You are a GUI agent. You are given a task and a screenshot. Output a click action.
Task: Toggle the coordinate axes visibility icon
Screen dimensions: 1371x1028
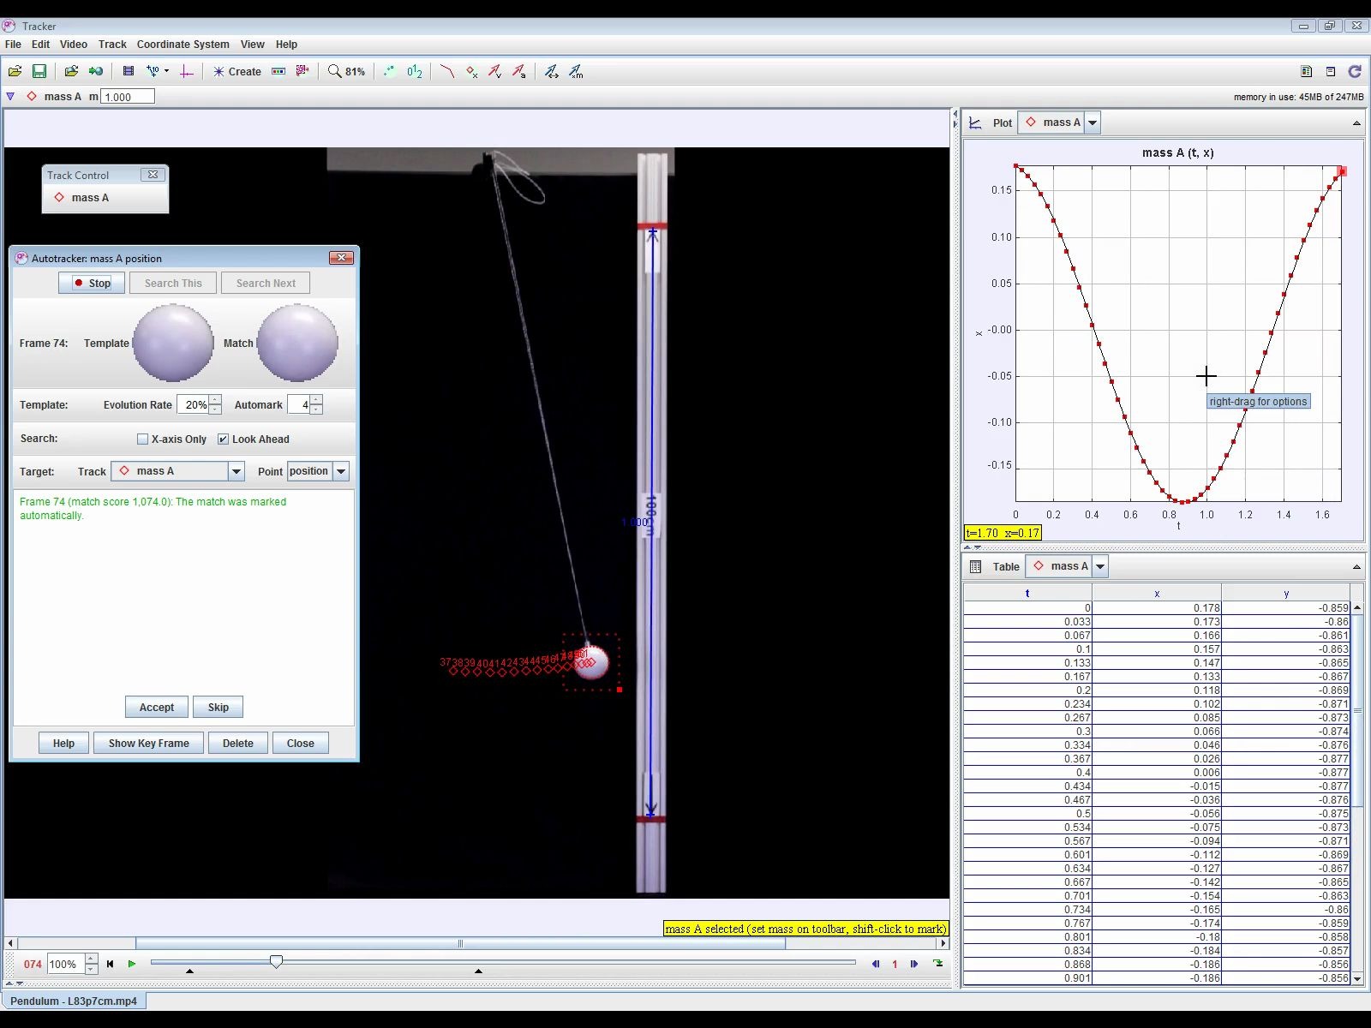[x=186, y=72]
